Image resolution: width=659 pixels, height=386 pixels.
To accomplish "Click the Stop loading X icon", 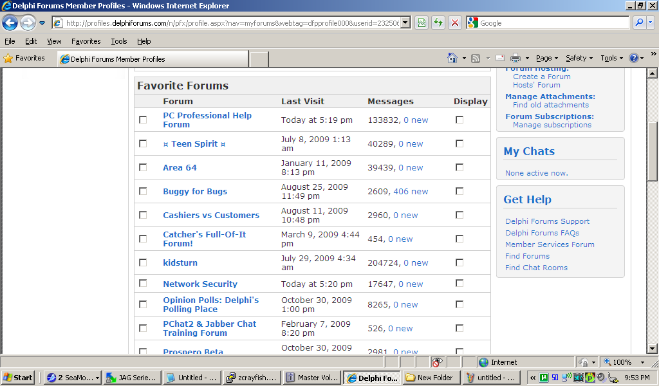I will (455, 23).
